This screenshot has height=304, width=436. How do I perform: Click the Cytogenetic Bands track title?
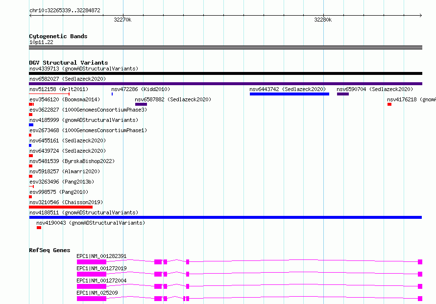[58, 36]
